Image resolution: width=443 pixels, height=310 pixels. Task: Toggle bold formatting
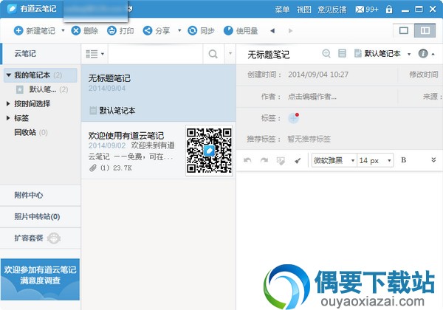[x=403, y=160]
